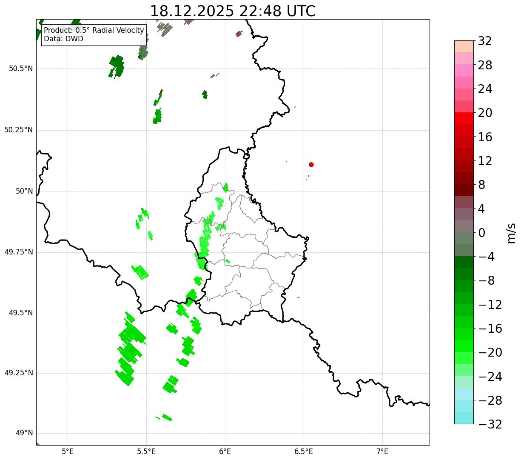Viewport: 521px width, 460px height.
Task: Click the title "18.12.2025 22:48 UTC"
Action: coord(233,11)
